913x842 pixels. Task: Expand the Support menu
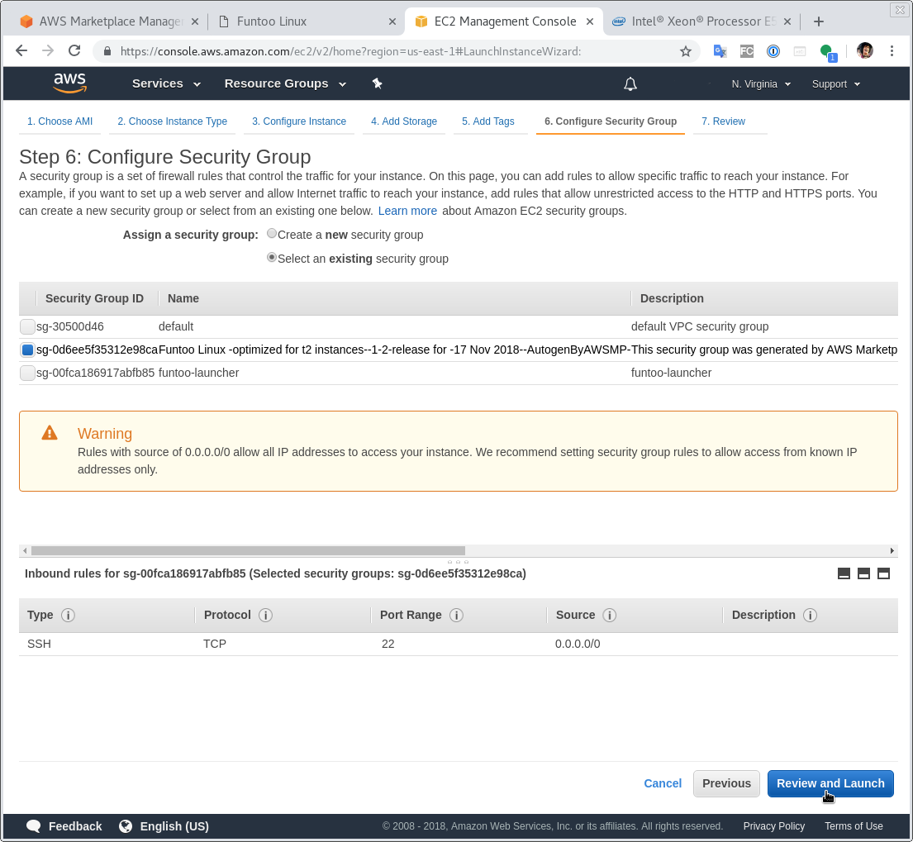[x=836, y=83]
